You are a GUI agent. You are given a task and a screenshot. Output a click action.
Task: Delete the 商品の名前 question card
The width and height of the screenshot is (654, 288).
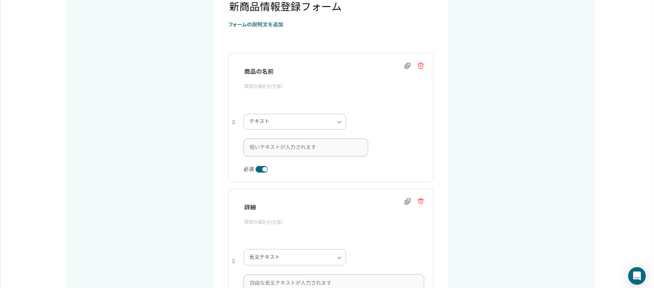pos(420,66)
